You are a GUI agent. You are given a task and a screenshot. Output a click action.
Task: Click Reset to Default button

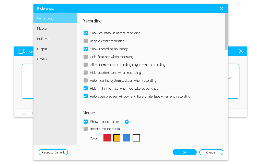(x=53, y=152)
